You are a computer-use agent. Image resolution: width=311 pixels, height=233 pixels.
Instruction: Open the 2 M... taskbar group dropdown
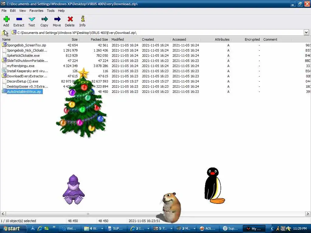click(195, 228)
